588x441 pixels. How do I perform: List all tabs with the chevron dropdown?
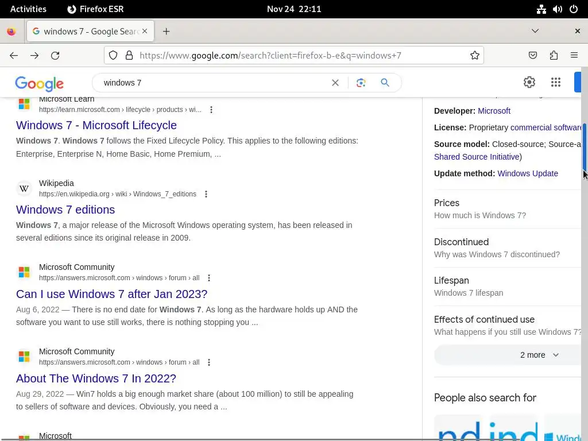[x=535, y=31]
